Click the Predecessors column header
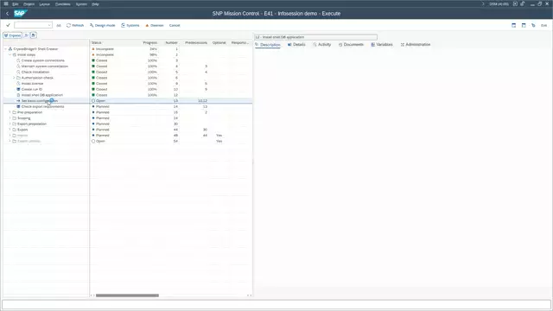This screenshot has width=553, height=311. pos(196,42)
